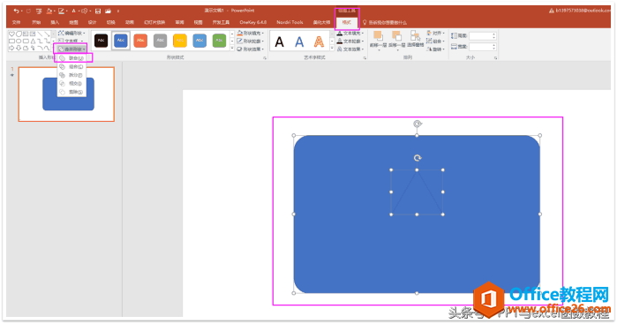Open the Merge Shapes (合并形状) dropdown
The width and height of the screenshot is (617, 324).
(71, 49)
